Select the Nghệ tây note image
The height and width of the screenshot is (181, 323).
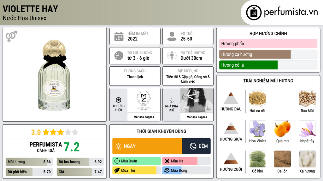307,129
